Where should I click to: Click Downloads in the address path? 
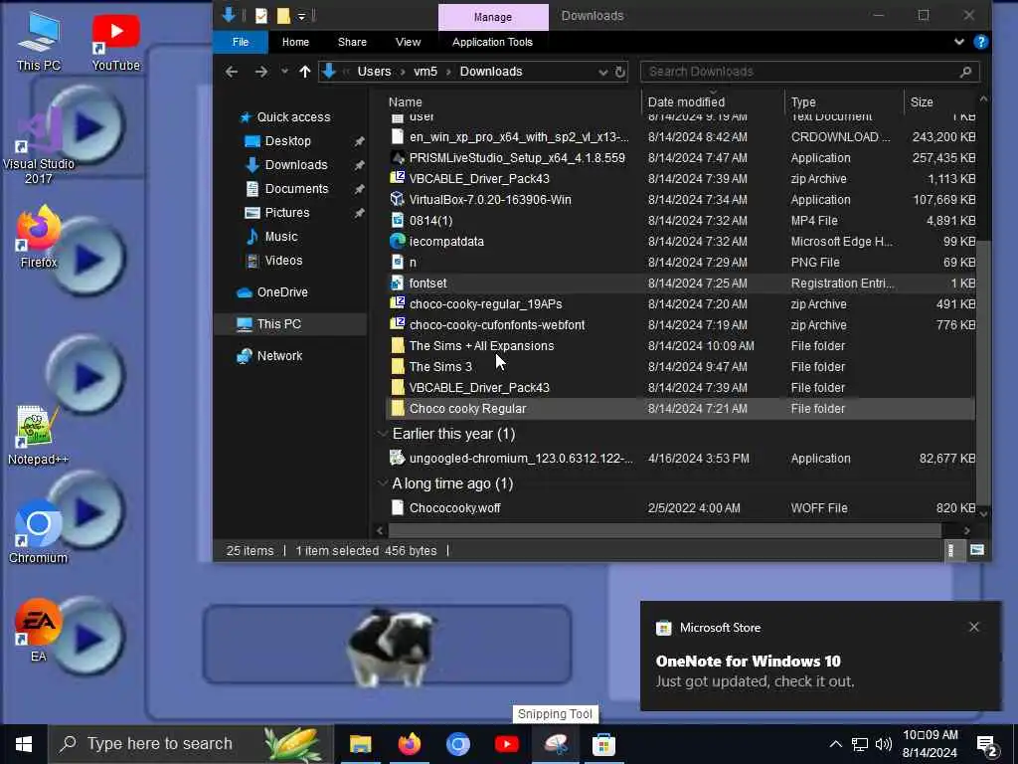[491, 72]
